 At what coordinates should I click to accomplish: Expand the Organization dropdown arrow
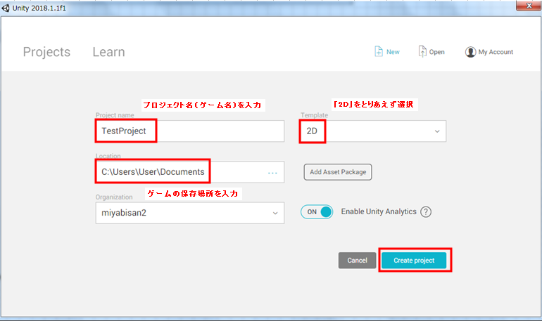pos(275,213)
